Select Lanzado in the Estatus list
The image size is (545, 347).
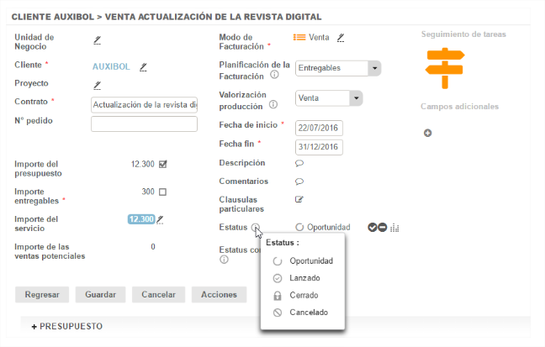(x=304, y=278)
